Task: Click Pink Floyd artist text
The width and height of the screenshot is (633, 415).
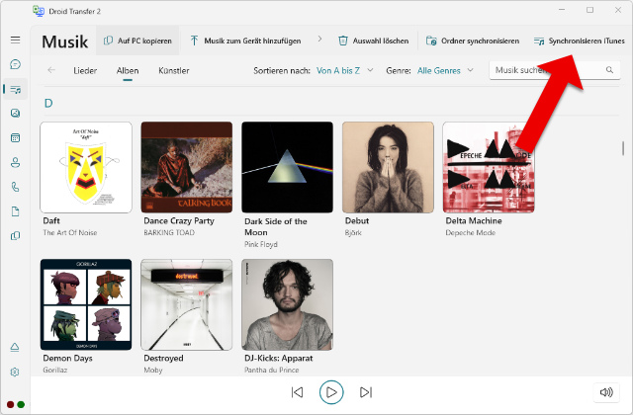Action: click(261, 244)
